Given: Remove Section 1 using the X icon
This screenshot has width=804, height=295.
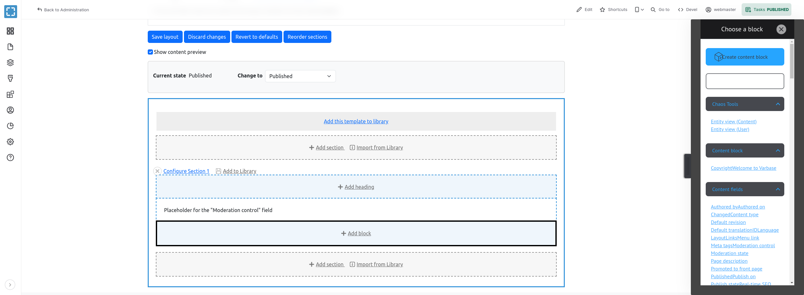Looking at the screenshot, I should click(157, 171).
